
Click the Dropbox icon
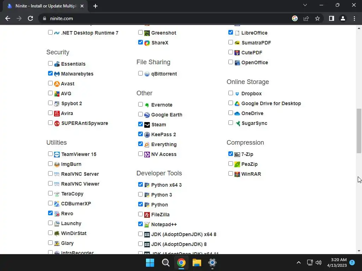point(237,94)
